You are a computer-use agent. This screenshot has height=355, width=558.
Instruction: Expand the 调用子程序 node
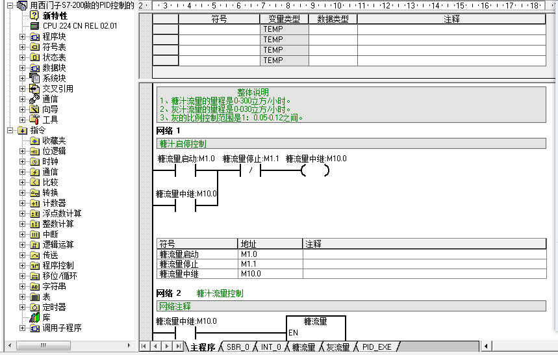click(23, 328)
